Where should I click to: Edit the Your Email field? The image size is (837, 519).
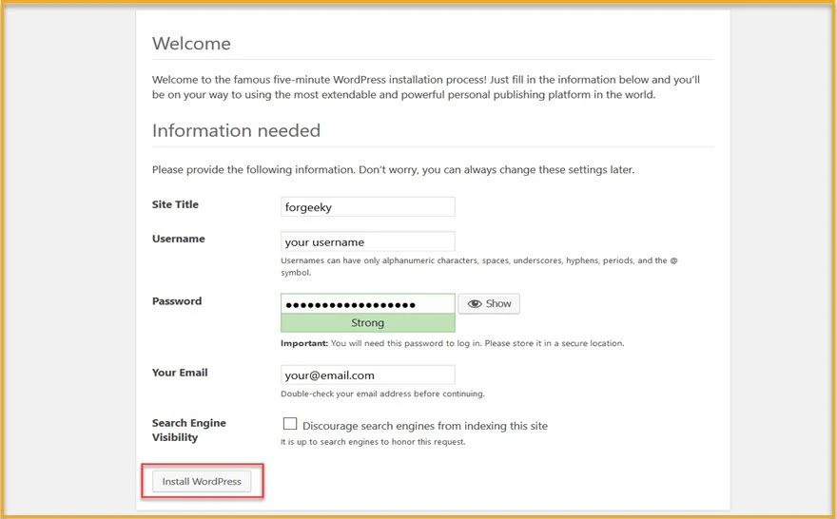pos(368,375)
